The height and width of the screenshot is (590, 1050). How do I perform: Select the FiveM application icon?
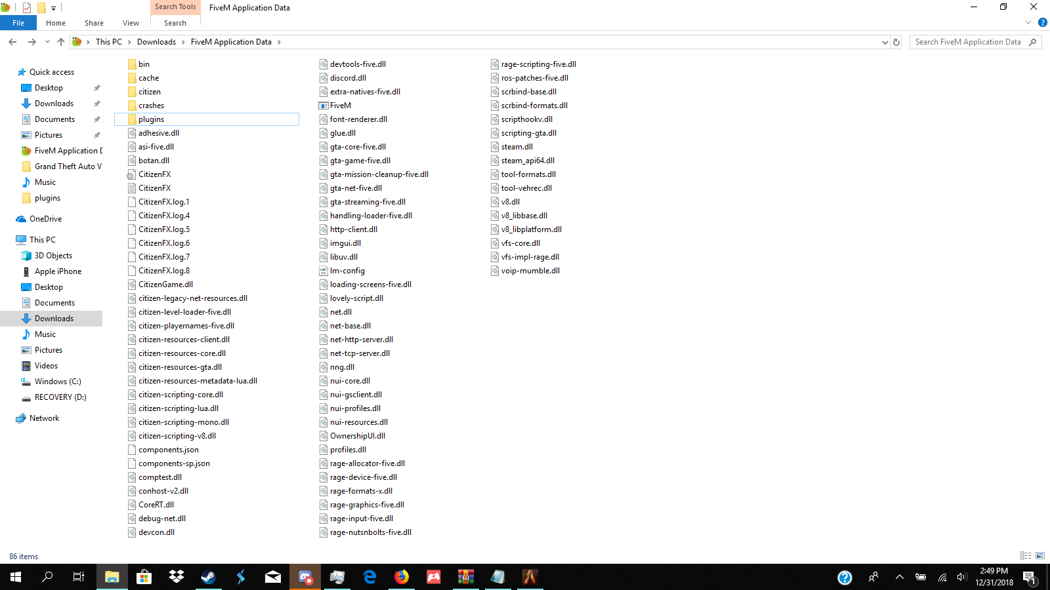pos(324,106)
